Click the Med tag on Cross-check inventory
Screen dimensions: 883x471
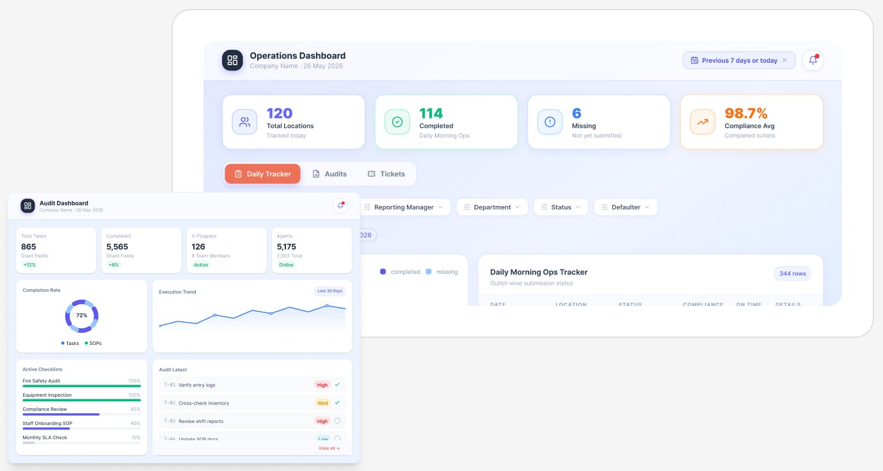coord(322,403)
